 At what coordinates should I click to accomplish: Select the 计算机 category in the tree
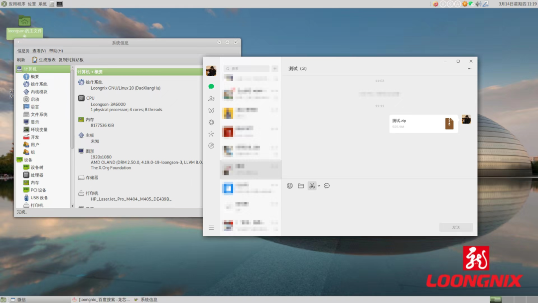click(x=30, y=69)
